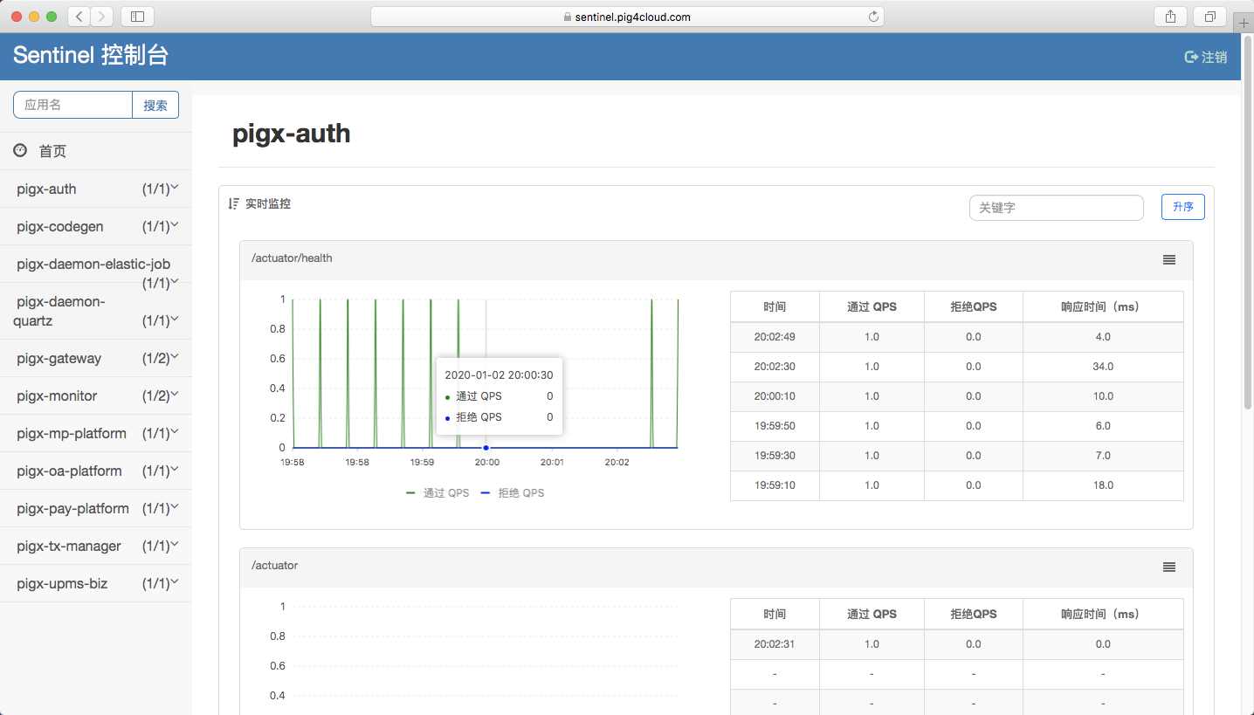Show all tabs overview icon
Screen dimensions: 1254x715
(1210, 17)
